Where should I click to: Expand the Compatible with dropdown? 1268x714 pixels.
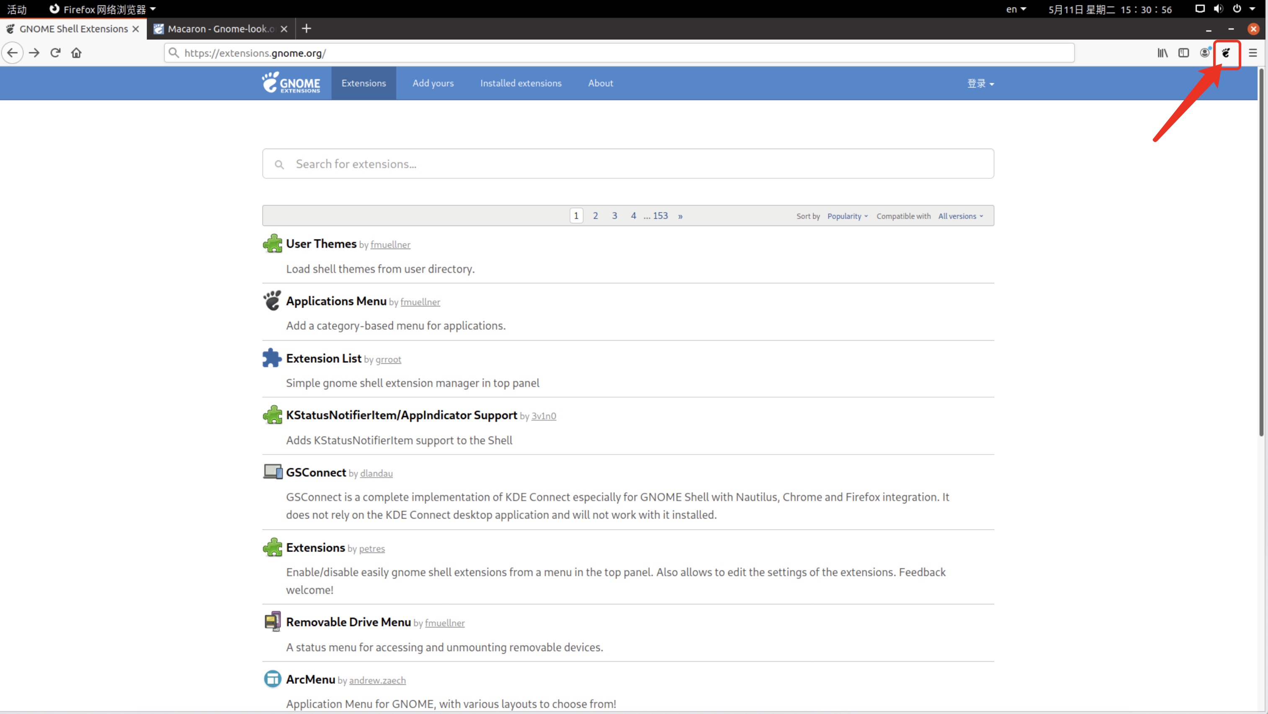(960, 216)
